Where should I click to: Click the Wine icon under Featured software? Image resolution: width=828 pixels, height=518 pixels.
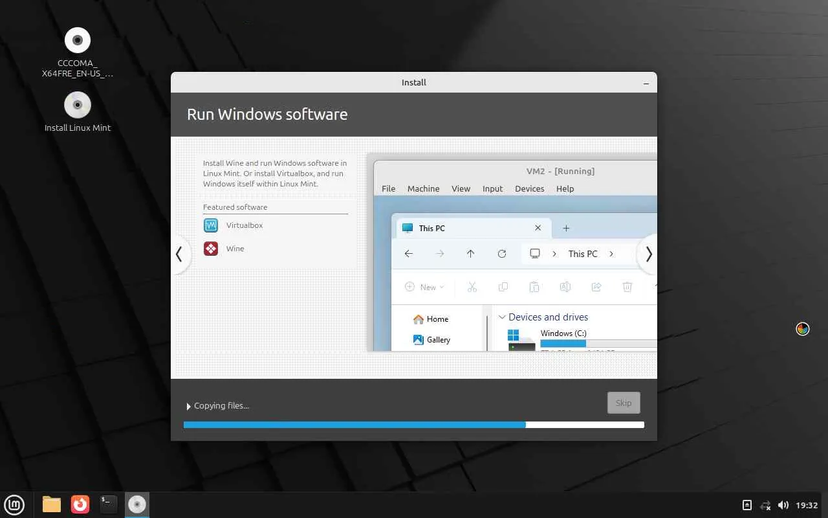tap(211, 249)
